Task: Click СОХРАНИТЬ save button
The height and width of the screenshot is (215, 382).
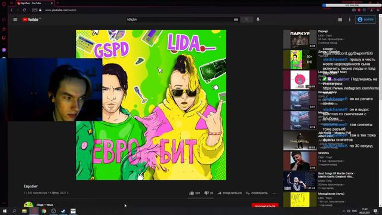Action: coord(257,193)
